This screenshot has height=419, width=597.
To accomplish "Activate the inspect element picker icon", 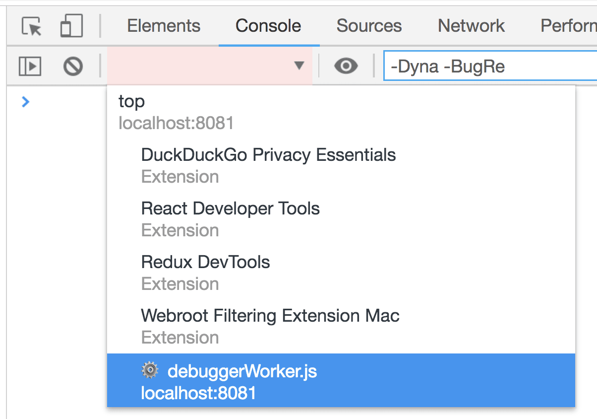I will click(32, 26).
